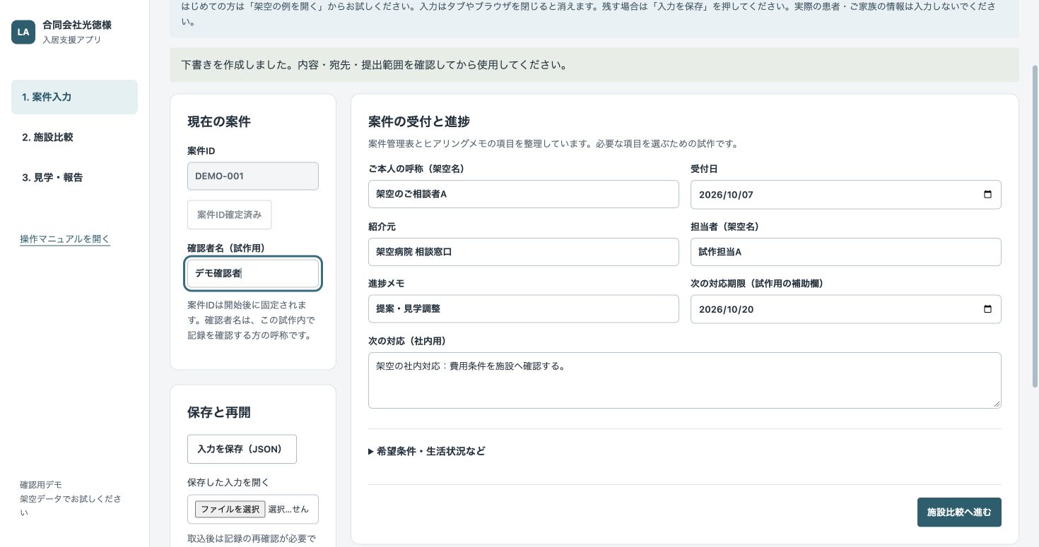Click the 現在の案件 heading

coord(219,121)
